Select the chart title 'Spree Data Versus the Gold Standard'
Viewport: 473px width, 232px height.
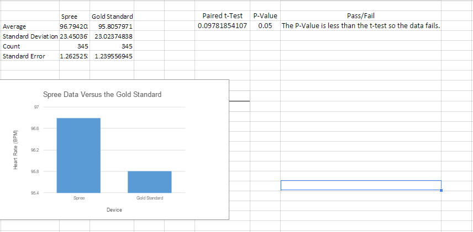tap(102, 94)
